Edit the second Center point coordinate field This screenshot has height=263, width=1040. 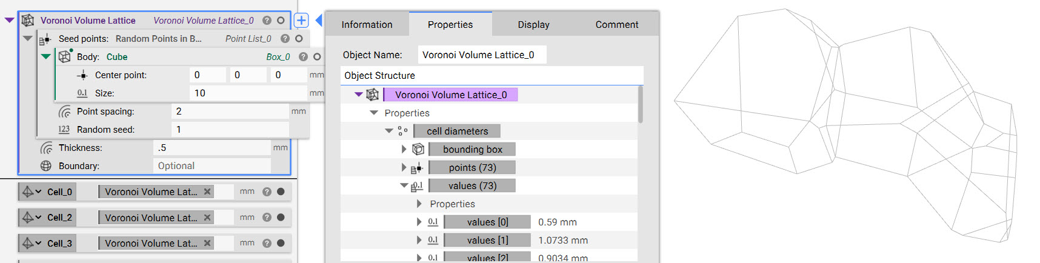click(x=248, y=75)
